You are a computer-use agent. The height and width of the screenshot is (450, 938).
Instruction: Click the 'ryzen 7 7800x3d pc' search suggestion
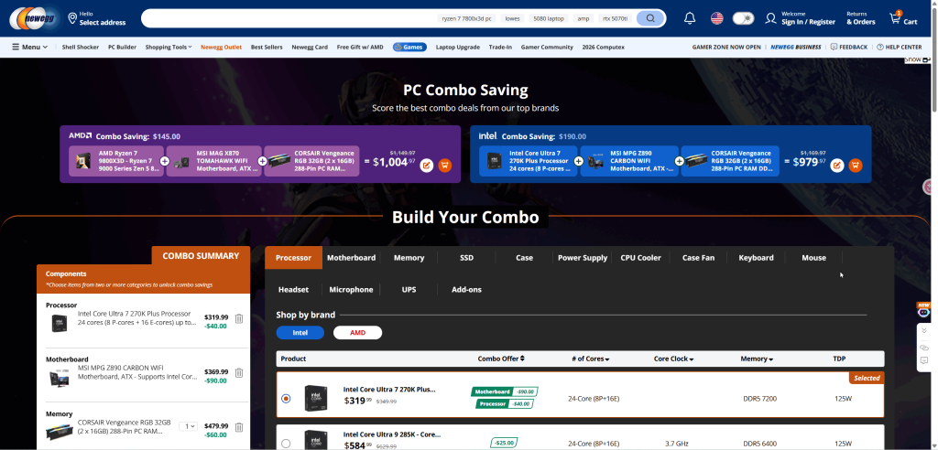coord(466,18)
